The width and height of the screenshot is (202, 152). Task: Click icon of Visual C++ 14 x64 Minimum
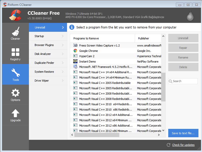[x=75, y=77]
